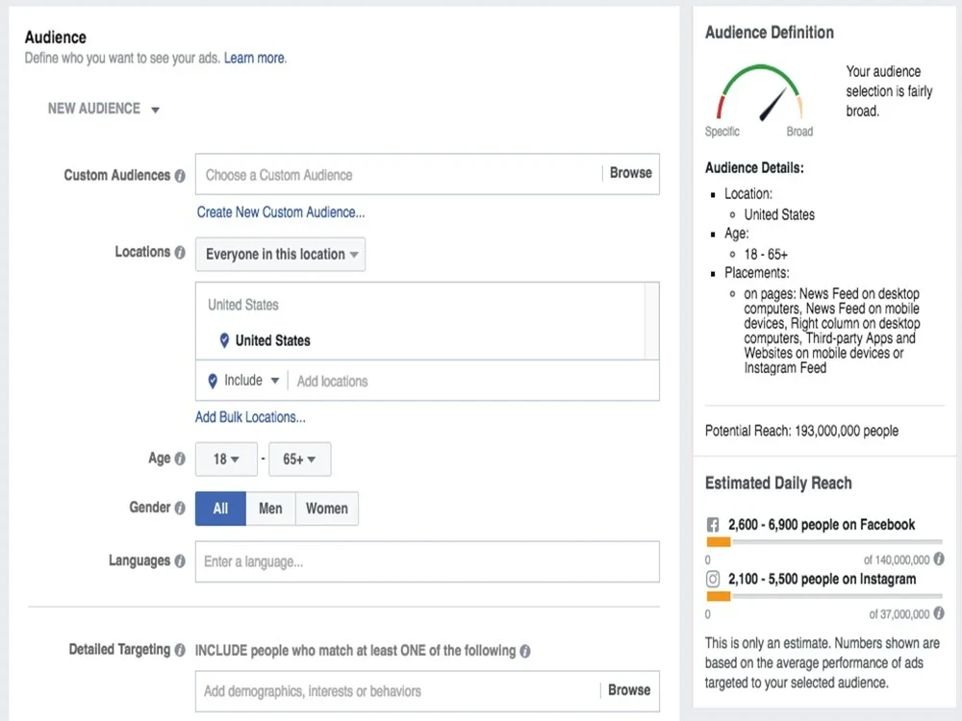This screenshot has width=962, height=721.
Task: Select Women gender option
Action: tap(327, 509)
